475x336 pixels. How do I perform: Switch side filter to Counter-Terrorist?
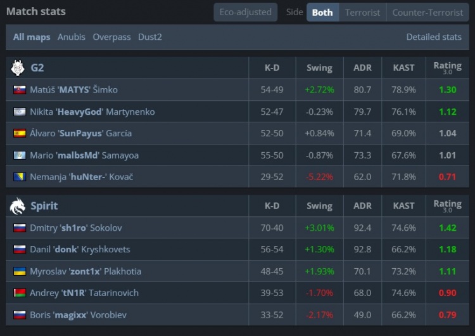click(427, 12)
